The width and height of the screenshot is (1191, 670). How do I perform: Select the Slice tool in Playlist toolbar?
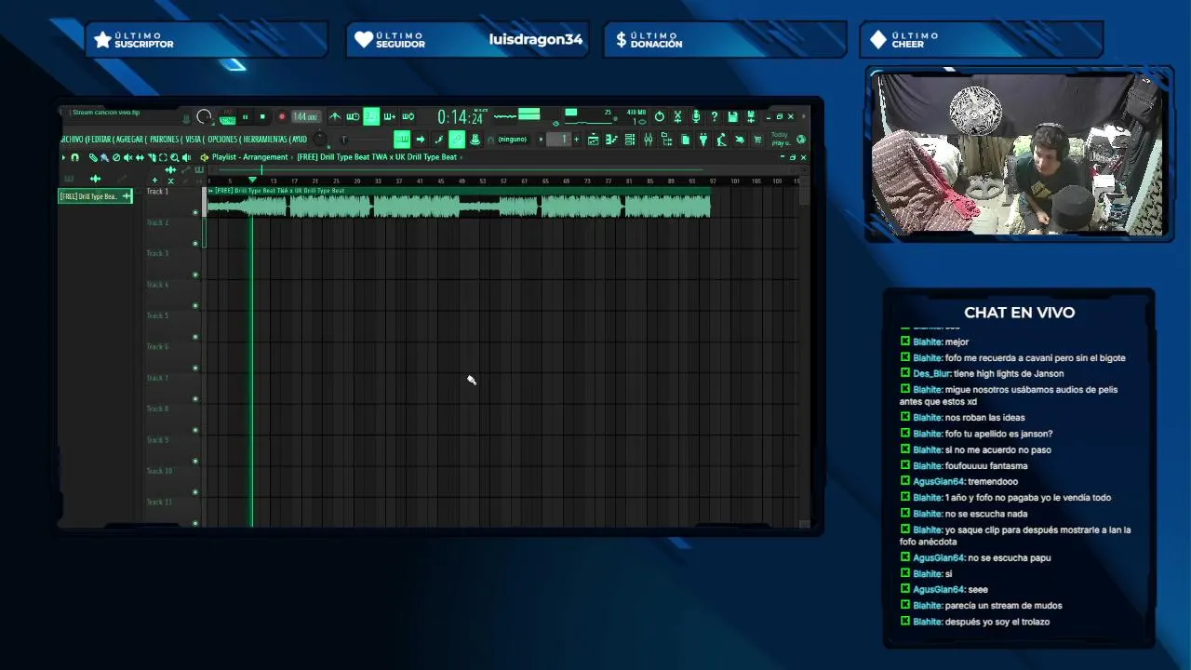pos(152,157)
